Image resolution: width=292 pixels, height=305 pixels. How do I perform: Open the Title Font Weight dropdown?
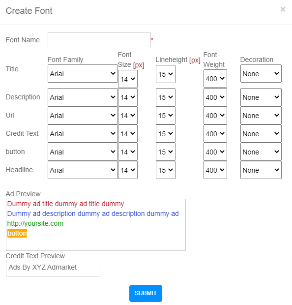coord(215,79)
